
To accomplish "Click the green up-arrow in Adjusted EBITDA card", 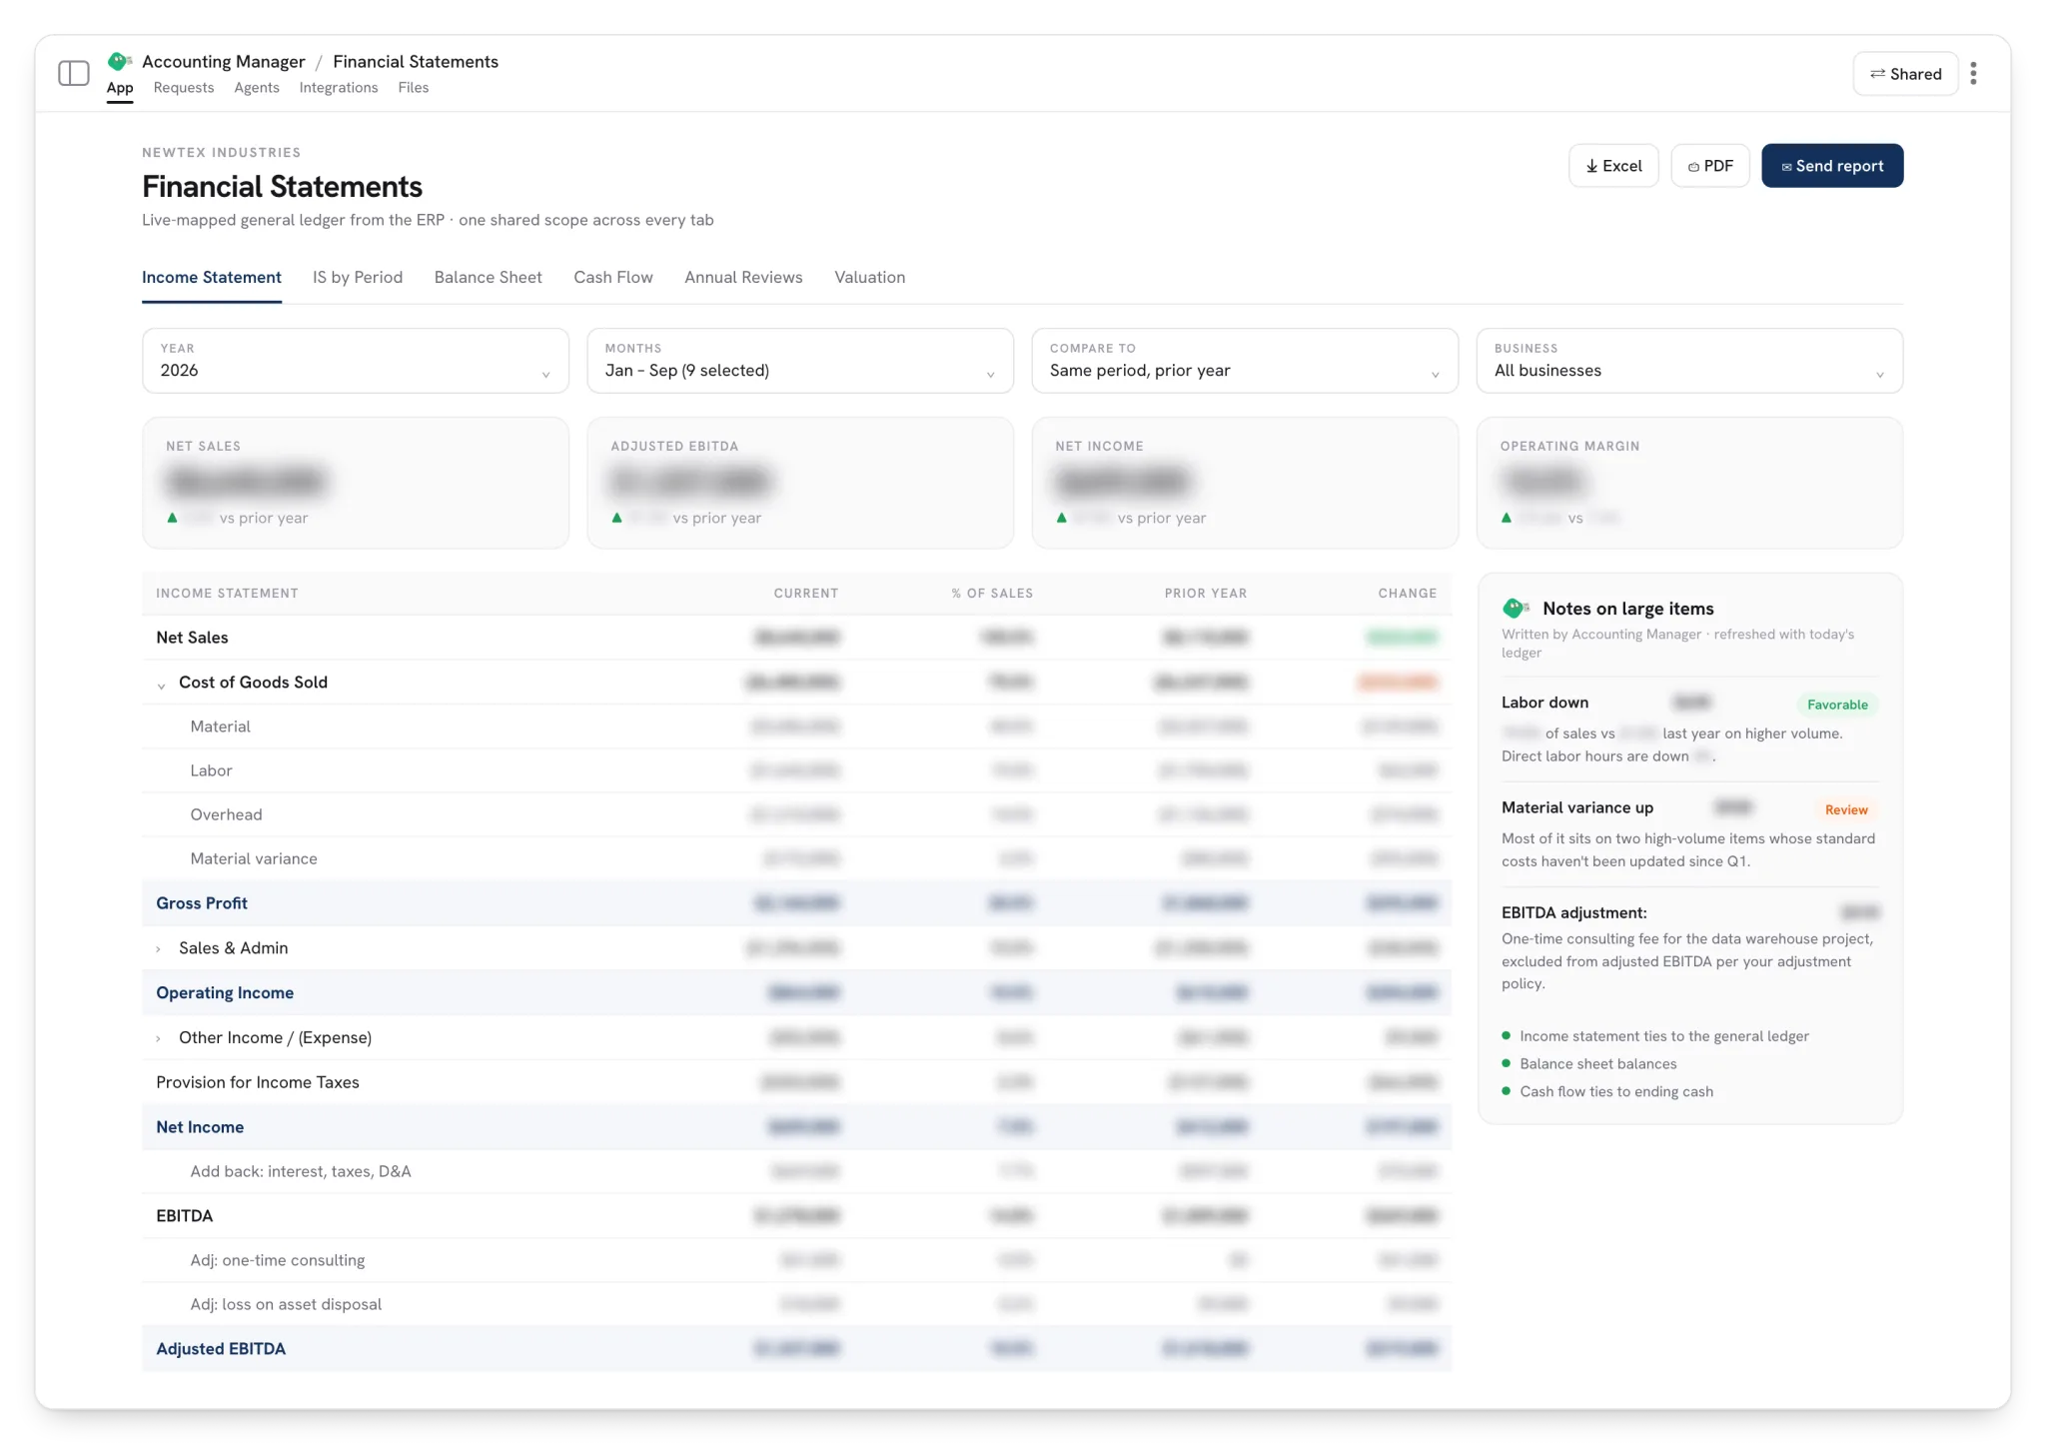I will coord(616,518).
